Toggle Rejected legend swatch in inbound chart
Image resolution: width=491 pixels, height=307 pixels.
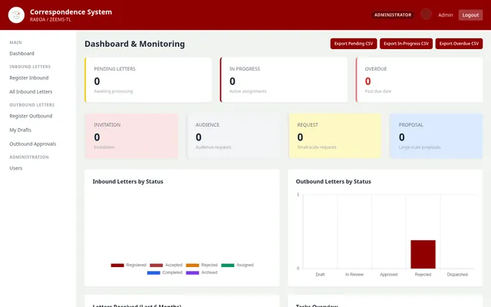[x=193, y=266]
